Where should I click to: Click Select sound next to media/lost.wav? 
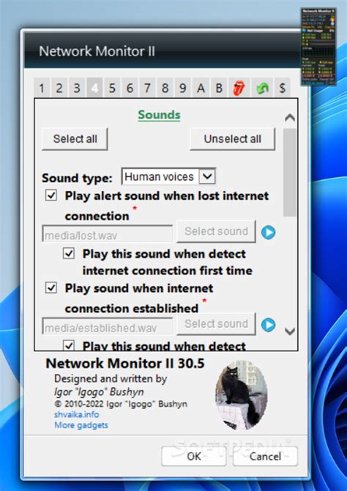tap(216, 231)
